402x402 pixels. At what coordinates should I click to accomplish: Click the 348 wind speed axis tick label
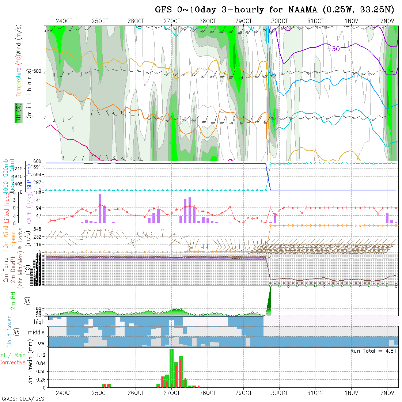point(39,229)
